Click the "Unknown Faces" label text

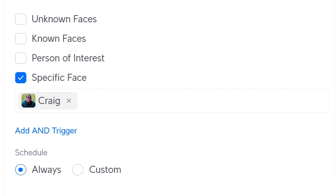(64, 19)
